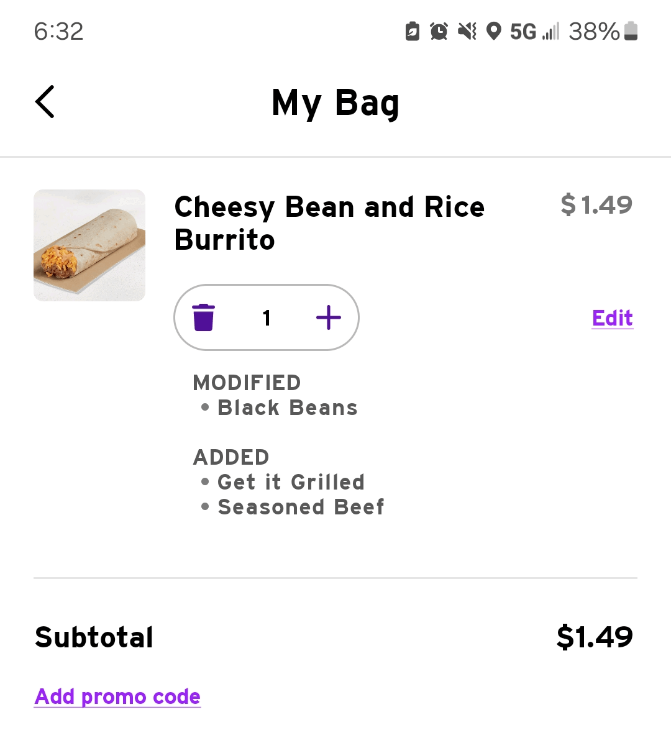Tap the quantity number 1
Screen dimensions: 671x748
tap(267, 318)
